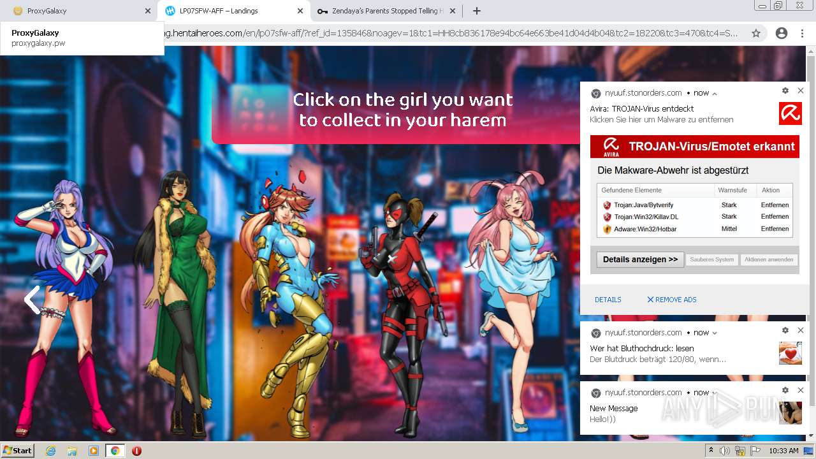Click New Message notification title
This screenshot has height=459, width=816.
[x=613, y=409]
